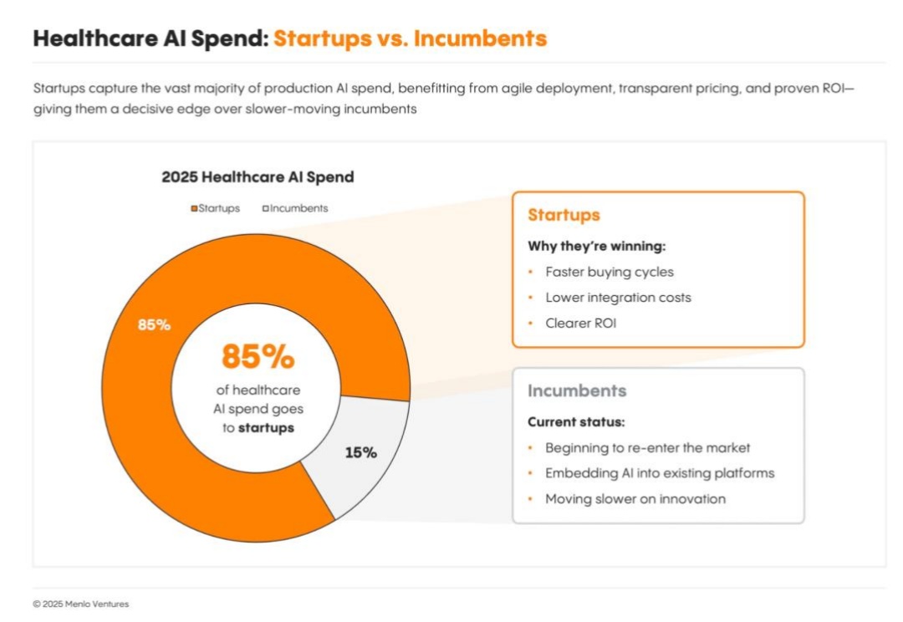This screenshot has width=903, height=622.
Task: Click the grey 'Incumbents' box heading
Action: [576, 391]
